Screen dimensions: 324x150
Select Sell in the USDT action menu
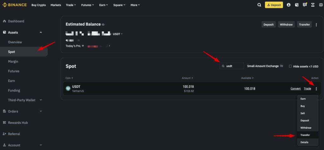point(308,113)
